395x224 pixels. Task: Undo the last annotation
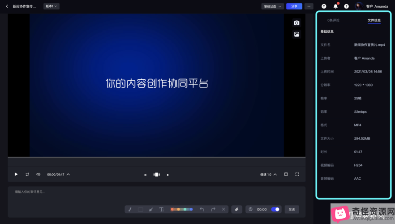(x=202, y=209)
